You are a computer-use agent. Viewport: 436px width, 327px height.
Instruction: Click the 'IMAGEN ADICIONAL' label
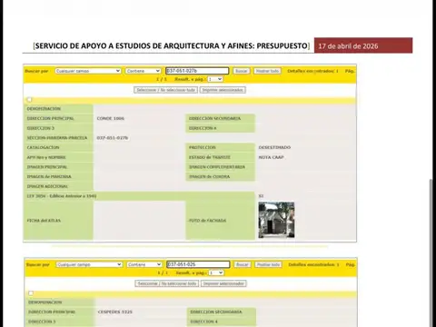47,186
